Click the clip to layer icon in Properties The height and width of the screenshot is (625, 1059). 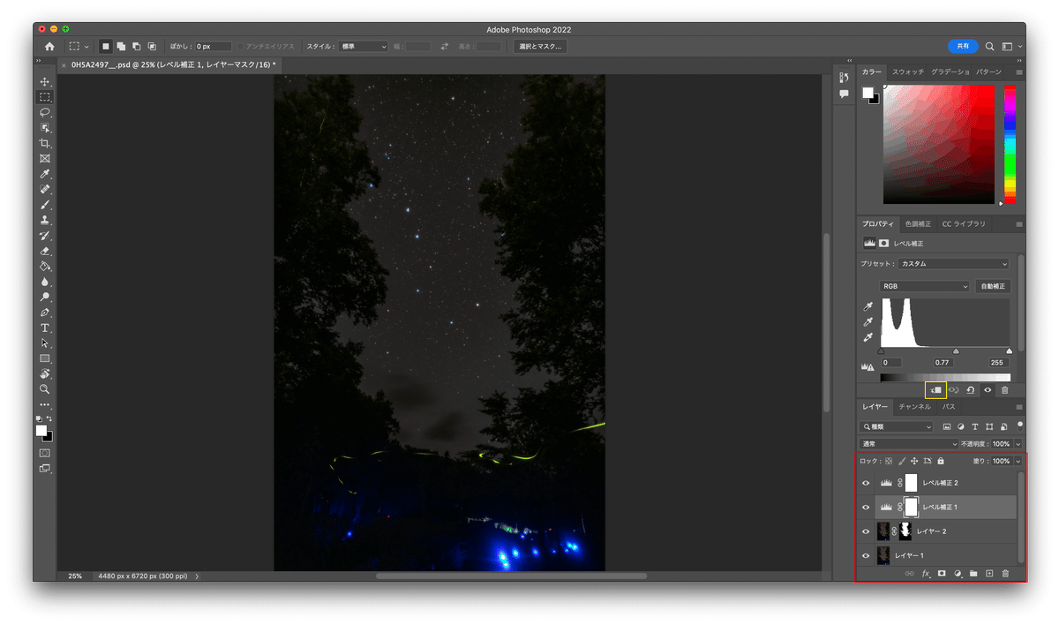[935, 389]
